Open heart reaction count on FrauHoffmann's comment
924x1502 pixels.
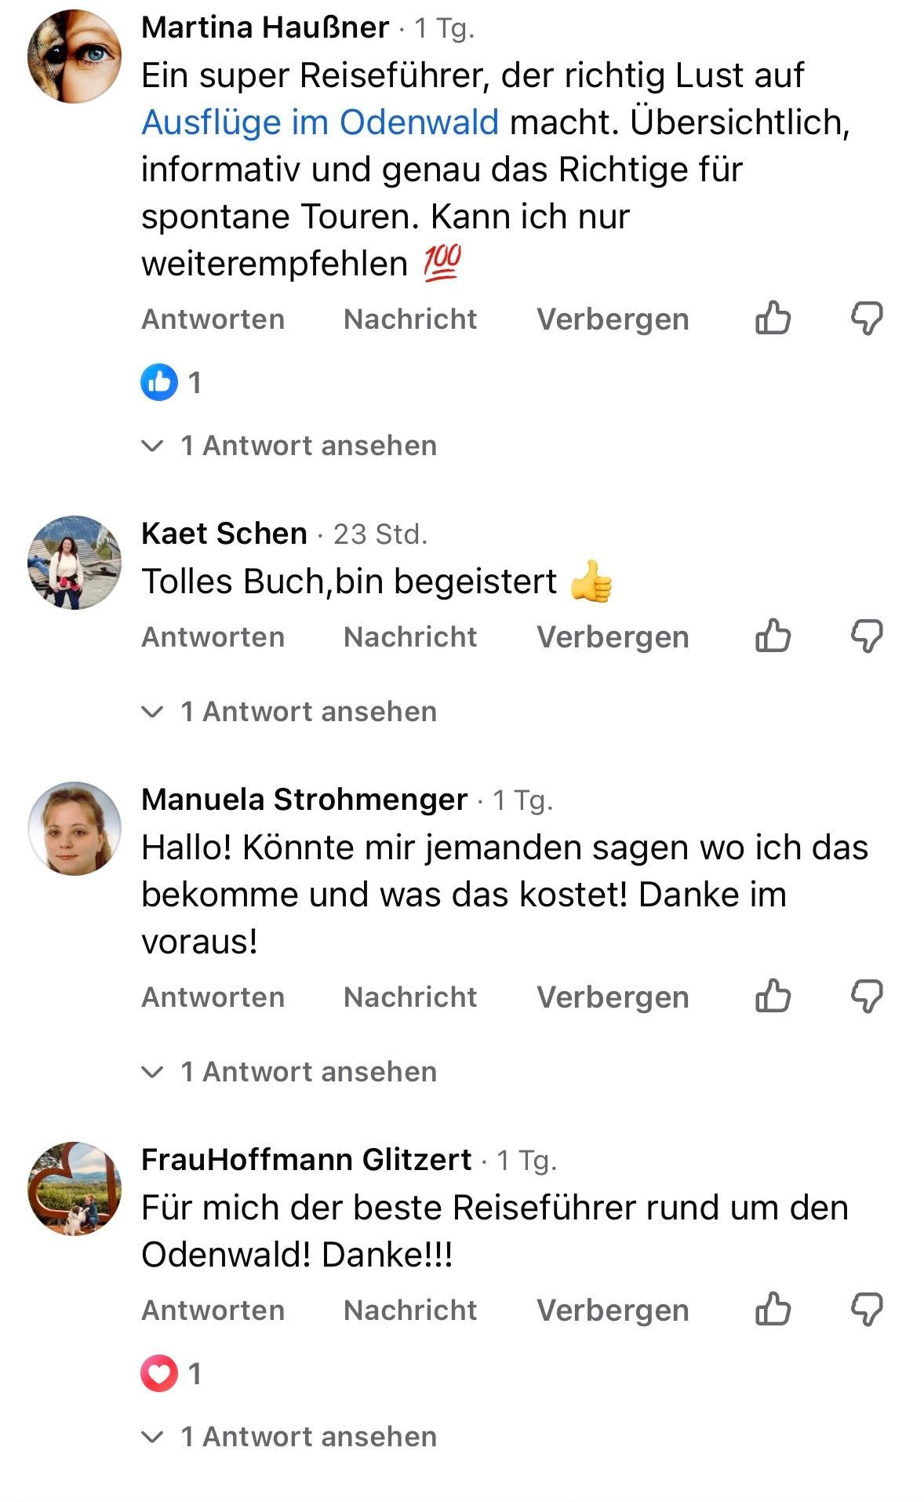[x=171, y=1374]
